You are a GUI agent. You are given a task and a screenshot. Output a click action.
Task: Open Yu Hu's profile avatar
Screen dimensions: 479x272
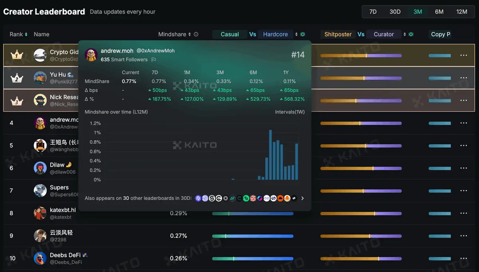[40, 78]
